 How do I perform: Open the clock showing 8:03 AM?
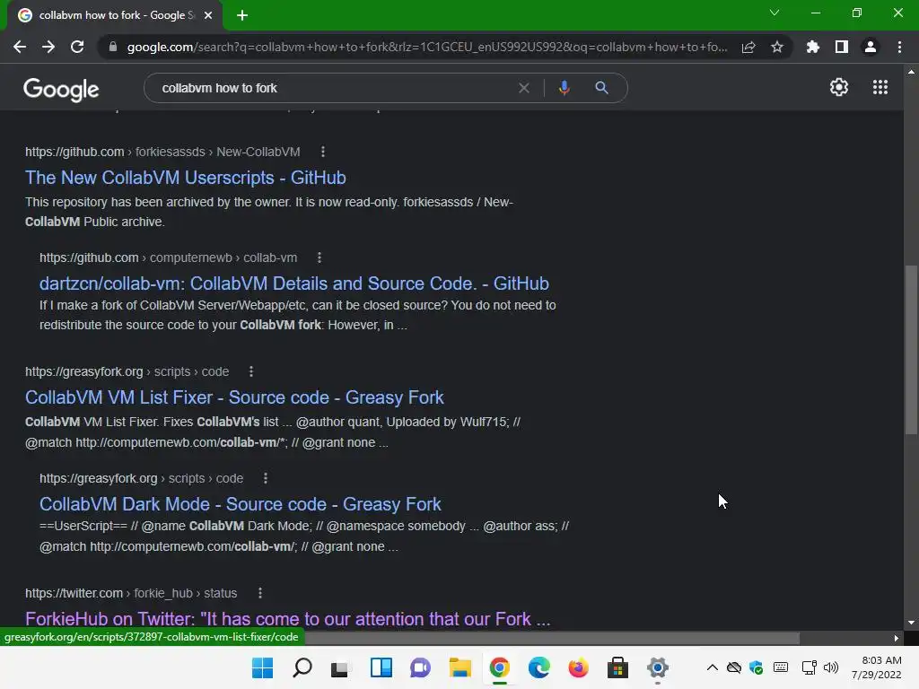pos(876,667)
